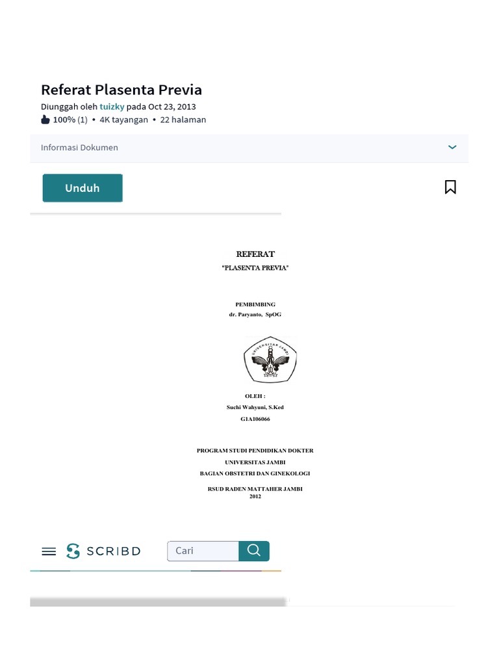Open the hamburger menu
Screen dimensions: 499x666
[x=49, y=552]
